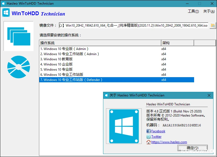
Task: Open the 工具(T) menu
Action: (x=193, y=11)
